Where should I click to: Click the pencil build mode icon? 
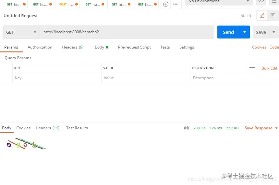click(x=262, y=16)
